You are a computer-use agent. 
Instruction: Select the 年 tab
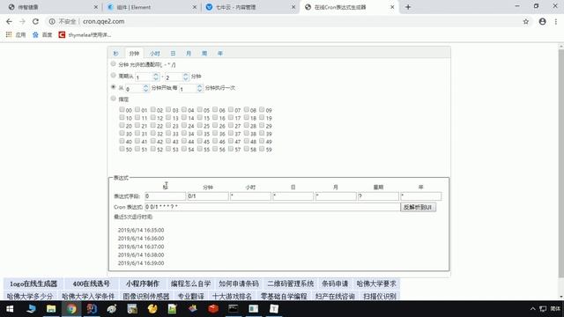point(220,53)
